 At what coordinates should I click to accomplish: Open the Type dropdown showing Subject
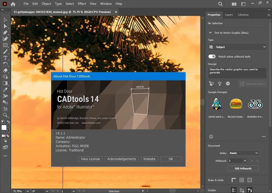click(x=237, y=47)
